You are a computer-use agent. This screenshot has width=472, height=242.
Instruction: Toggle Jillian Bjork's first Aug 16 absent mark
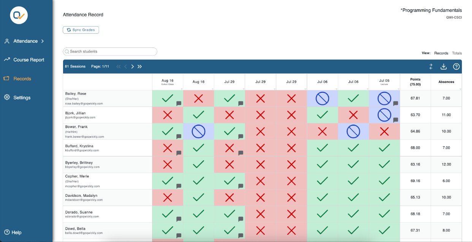(x=168, y=115)
